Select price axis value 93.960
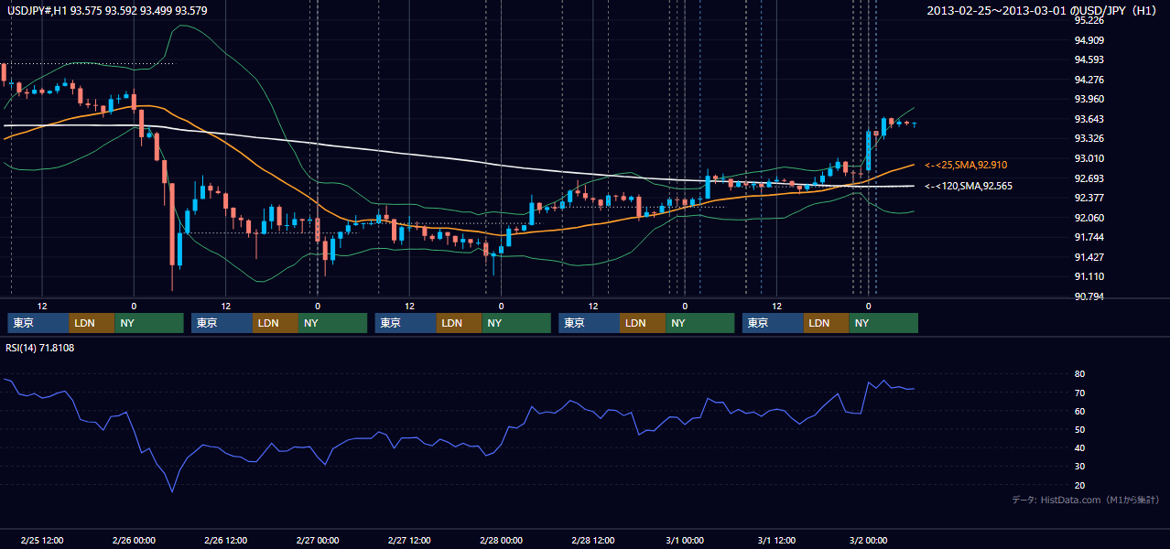Image resolution: width=1170 pixels, height=549 pixels. pos(1089,99)
